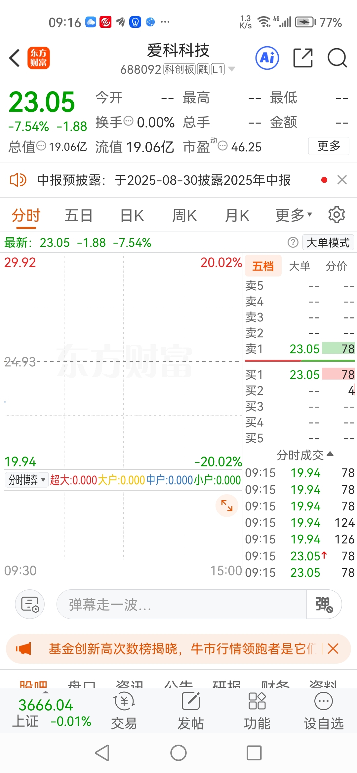357x773 pixels.
Task: Tap the 总值 info bubble icon
Action: (41, 145)
